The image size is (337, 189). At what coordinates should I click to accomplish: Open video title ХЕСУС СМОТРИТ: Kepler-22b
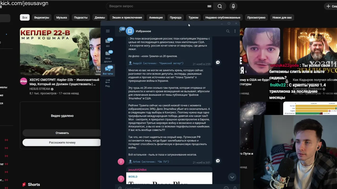(x=64, y=82)
